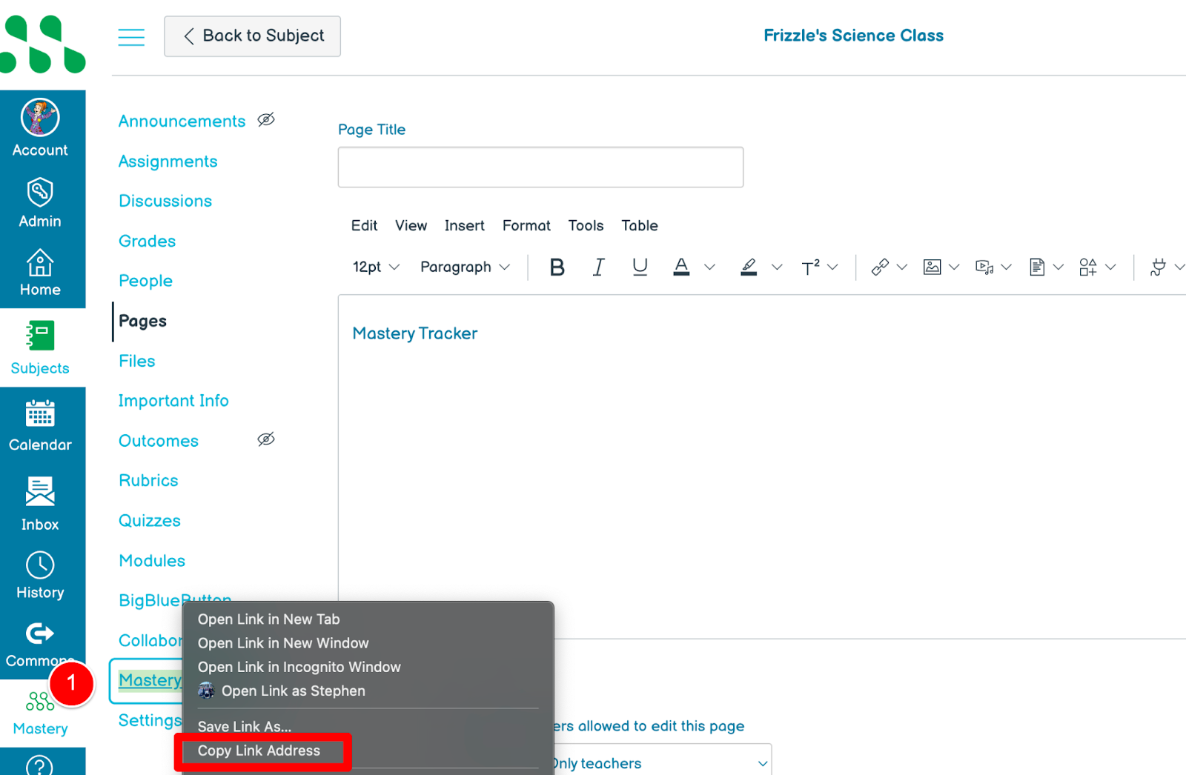This screenshot has width=1186, height=775.
Task: Click Back to Subject button
Action: [x=252, y=36]
